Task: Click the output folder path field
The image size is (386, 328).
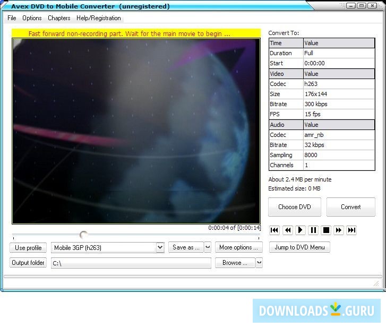Action: [131, 263]
